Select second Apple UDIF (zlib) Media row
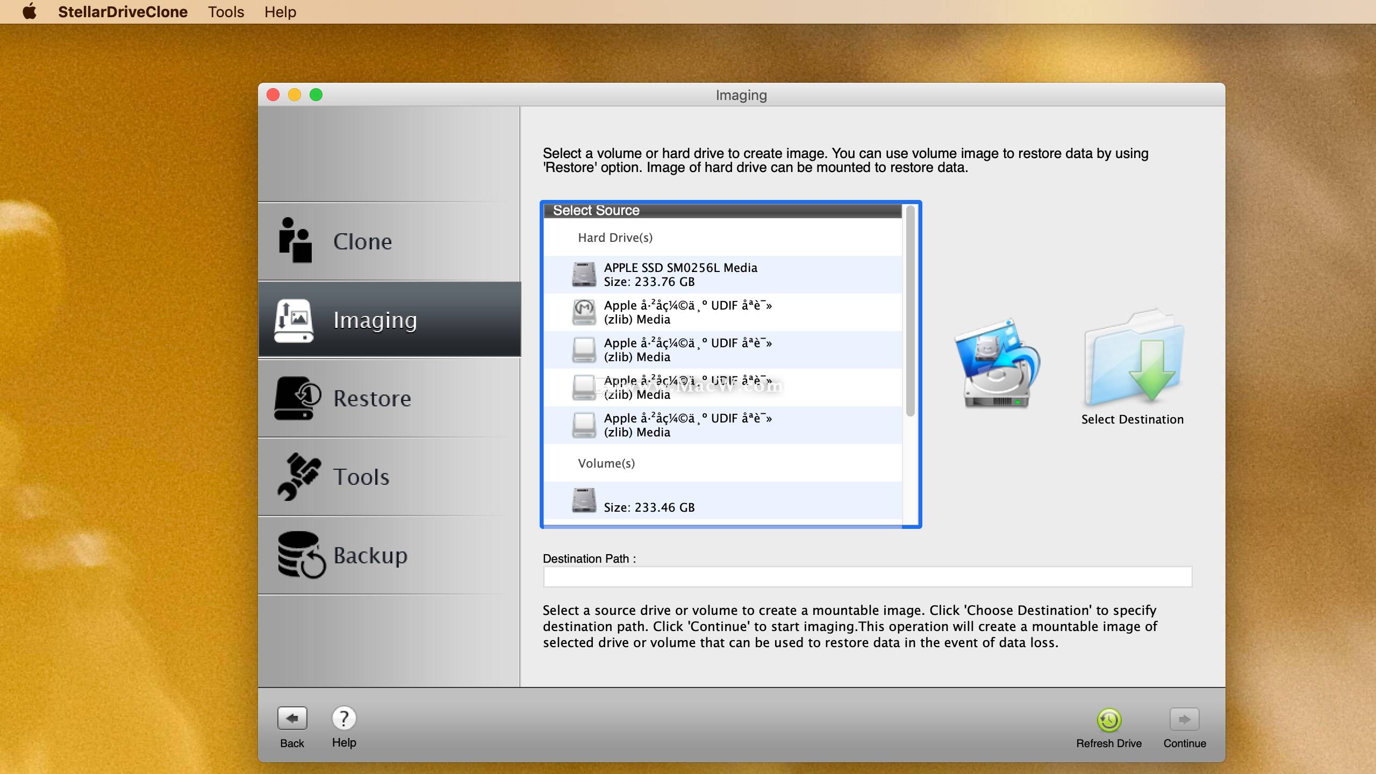Image resolution: width=1376 pixels, height=774 pixels. pyautogui.click(x=722, y=350)
